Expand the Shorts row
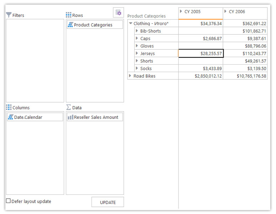Image resolution: width=276 pixels, height=214 pixels. [x=137, y=61]
